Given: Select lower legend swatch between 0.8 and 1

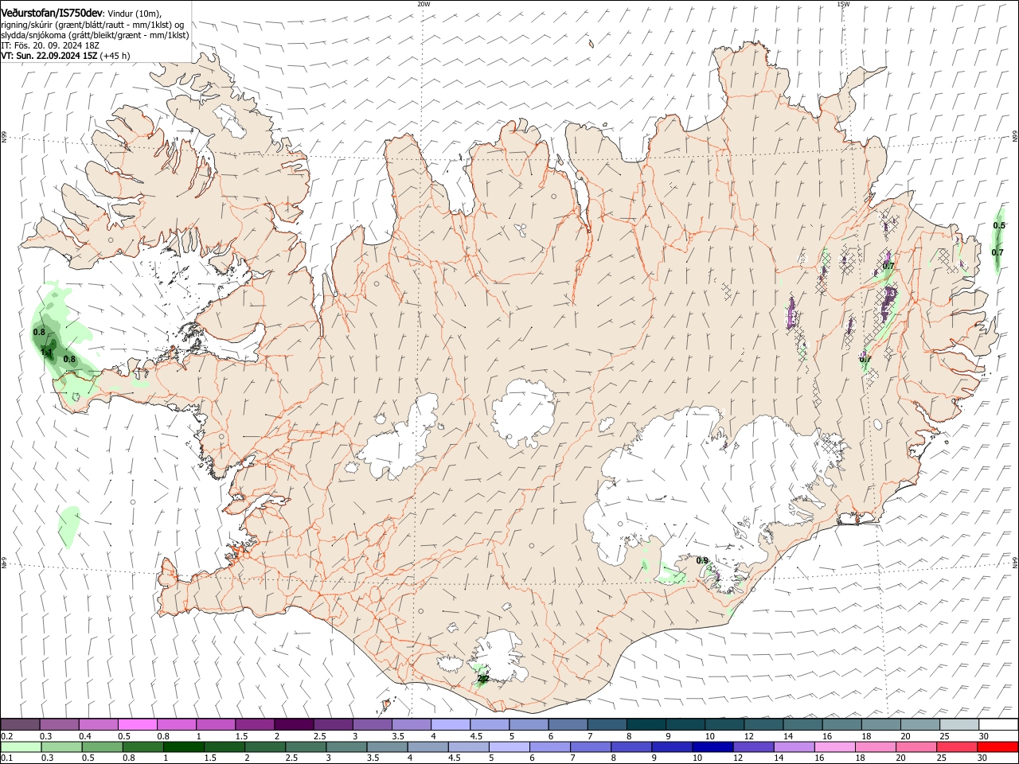Looking at the screenshot, I should click(x=143, y=746).
